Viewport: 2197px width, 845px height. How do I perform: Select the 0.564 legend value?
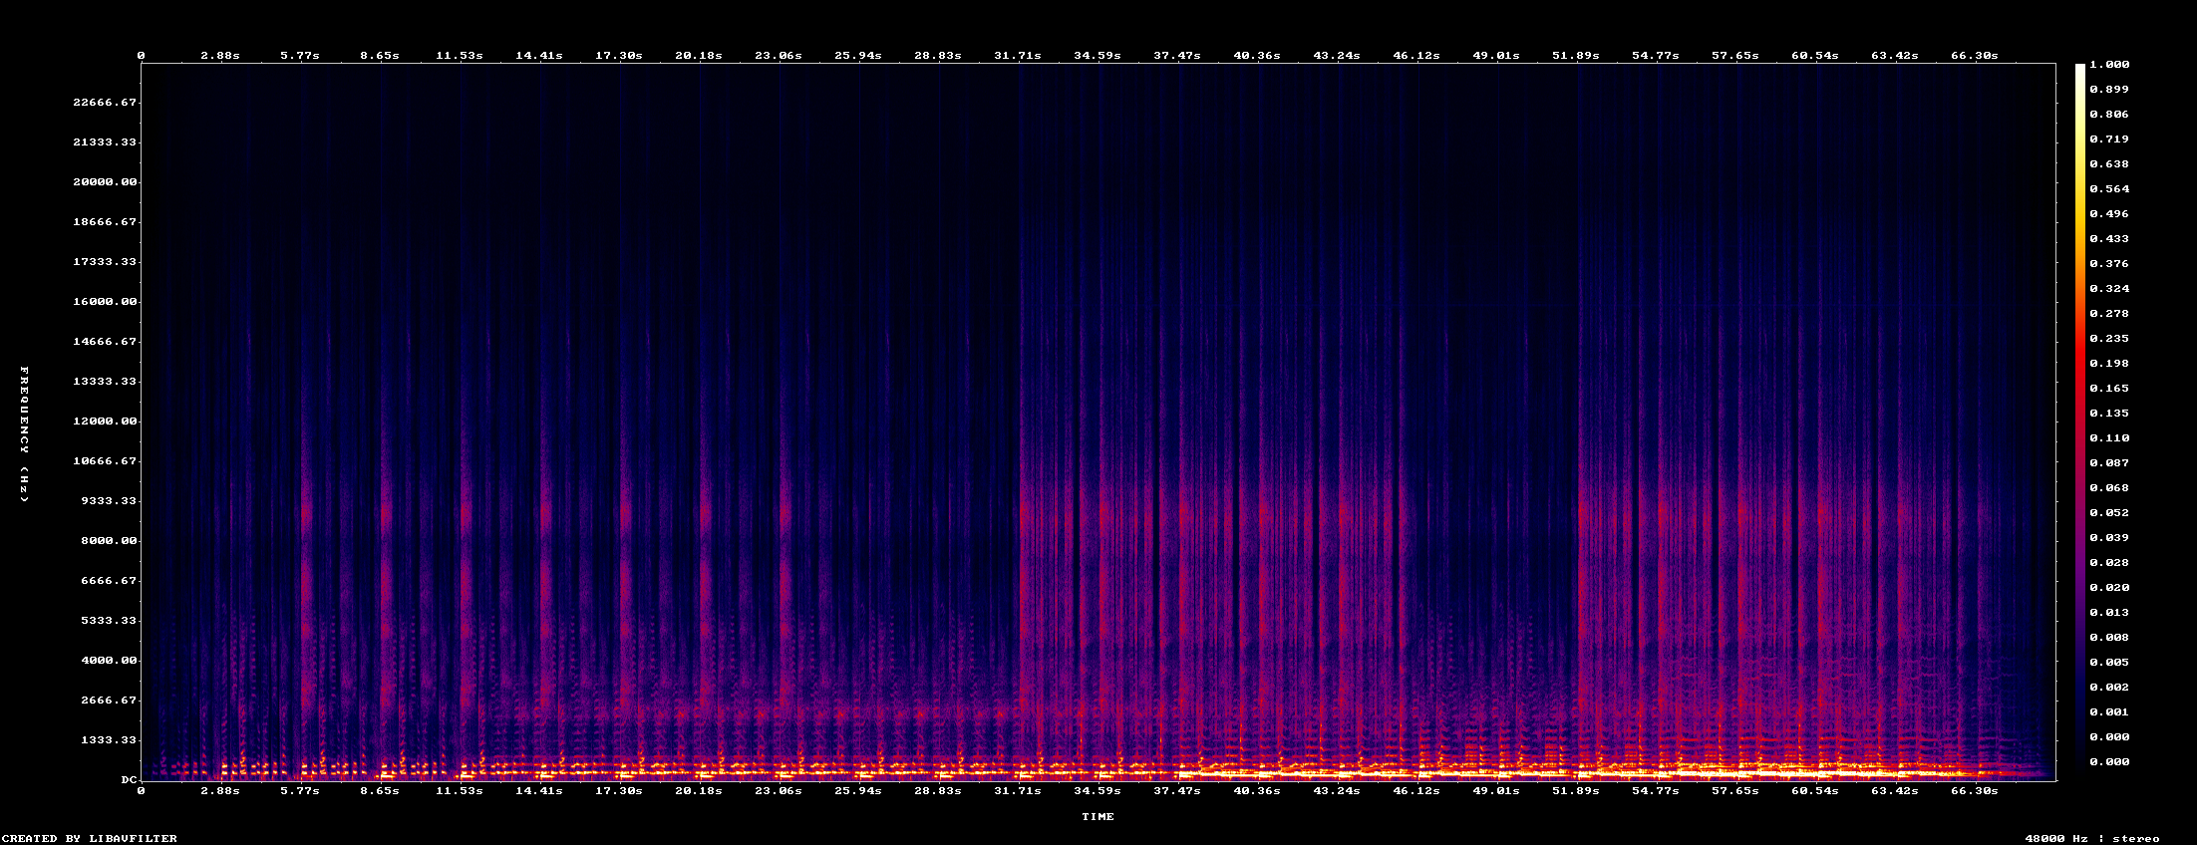coord(2109,189)
